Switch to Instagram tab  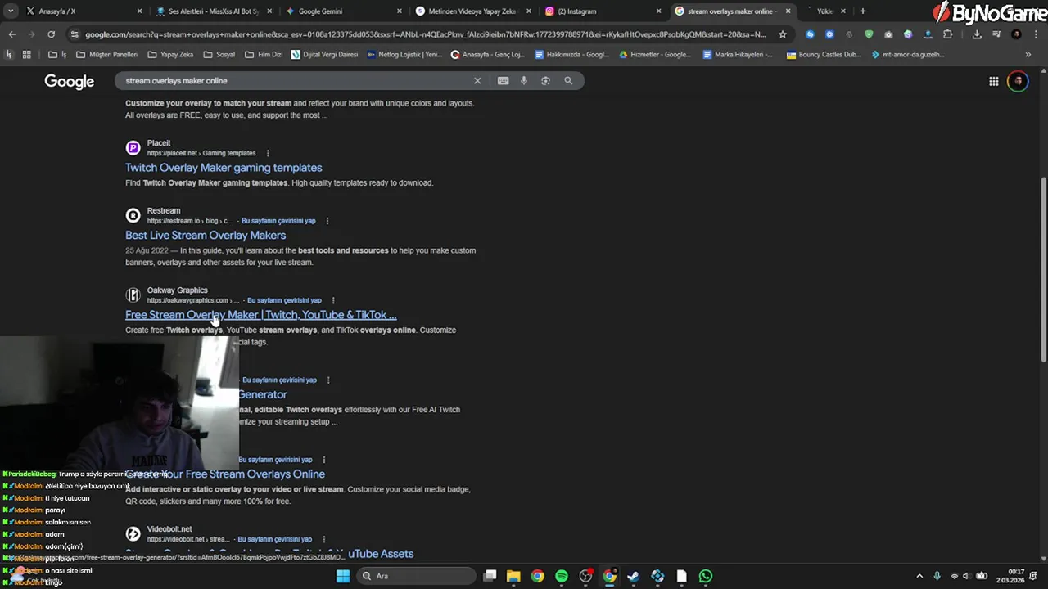coord(602,11)
